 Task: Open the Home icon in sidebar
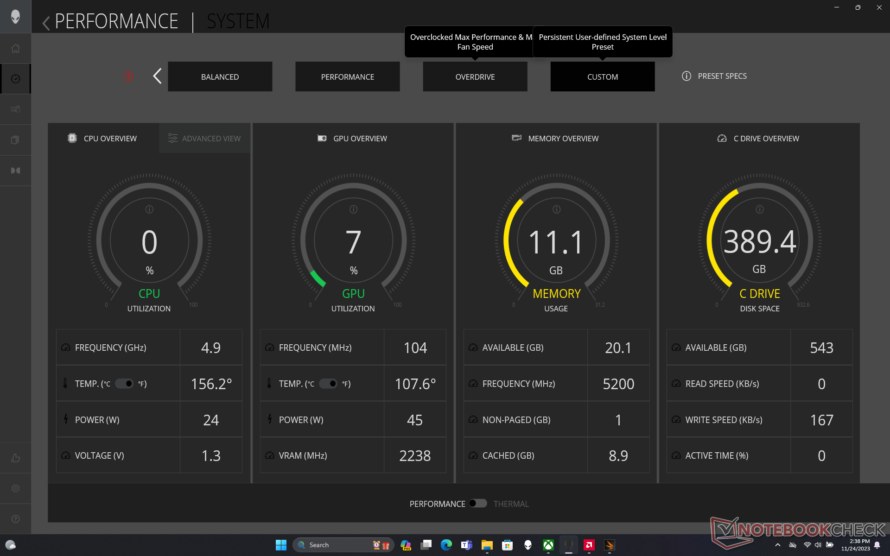click(15, 48)
